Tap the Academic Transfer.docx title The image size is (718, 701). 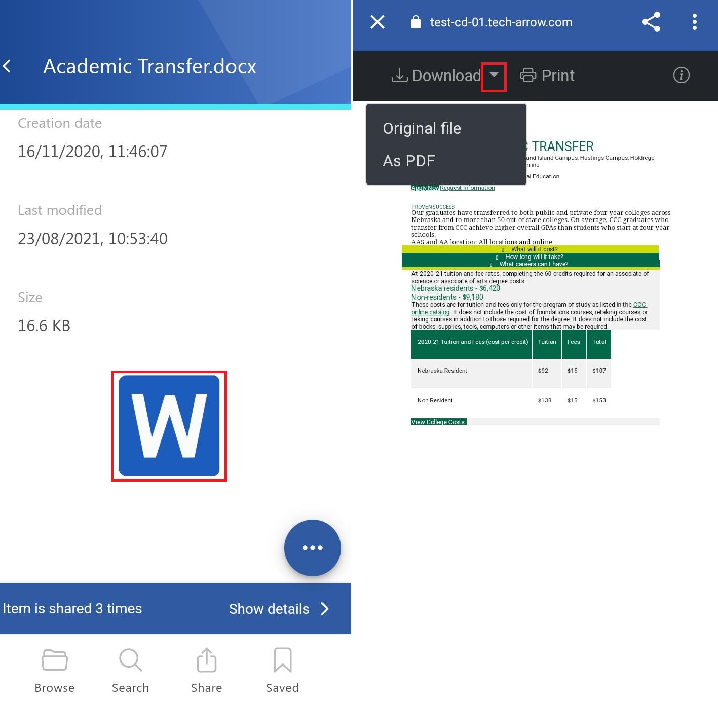tap(150, 66)
